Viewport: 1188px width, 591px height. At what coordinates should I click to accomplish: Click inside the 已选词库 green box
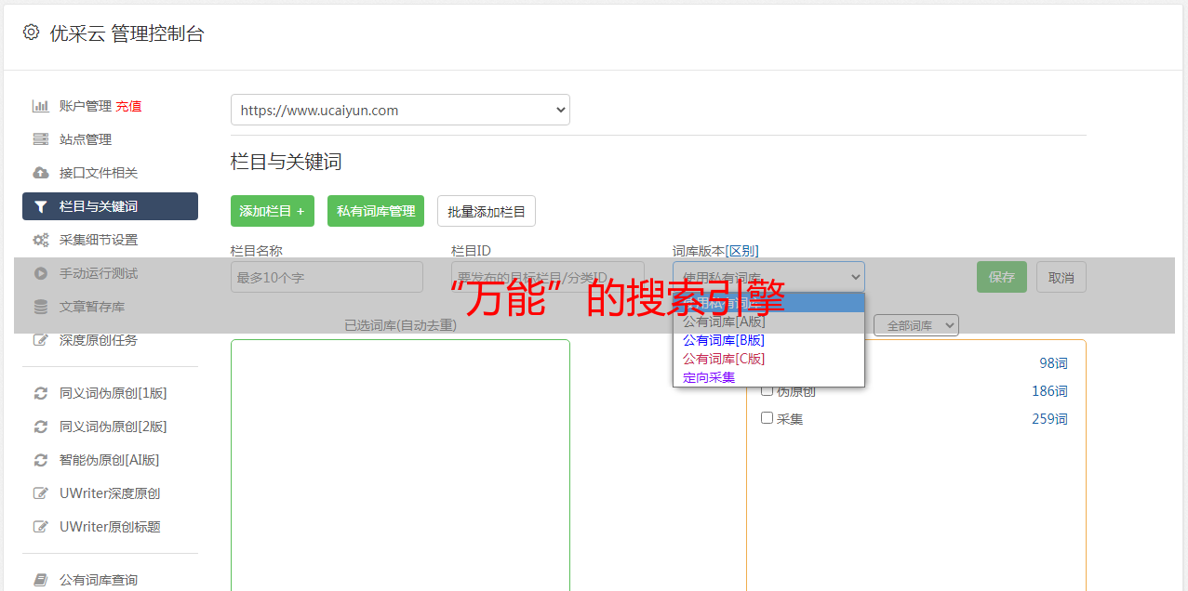point(400,465)
